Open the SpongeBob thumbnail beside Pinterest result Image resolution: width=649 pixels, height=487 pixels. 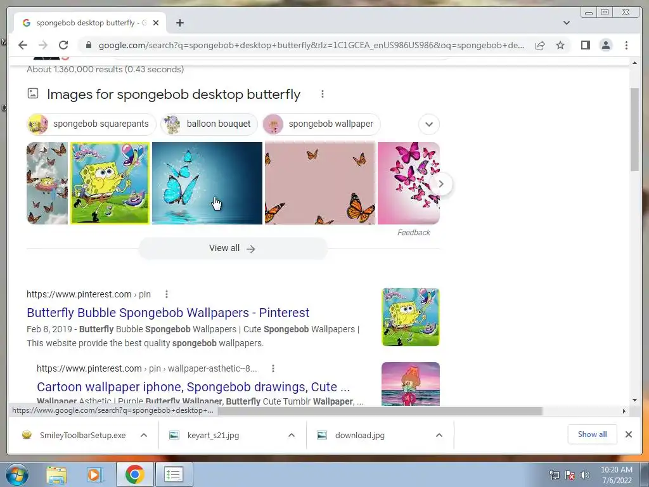pyautogui.click(x=410, y=317)
